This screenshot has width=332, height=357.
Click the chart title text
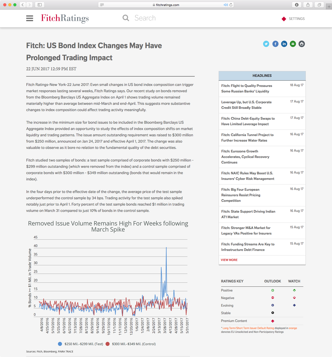[x=108, y=226]
